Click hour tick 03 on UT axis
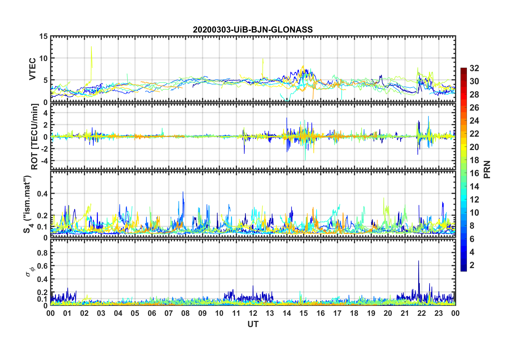This screenshot has width=506, height=339. (x=101, y=313)
